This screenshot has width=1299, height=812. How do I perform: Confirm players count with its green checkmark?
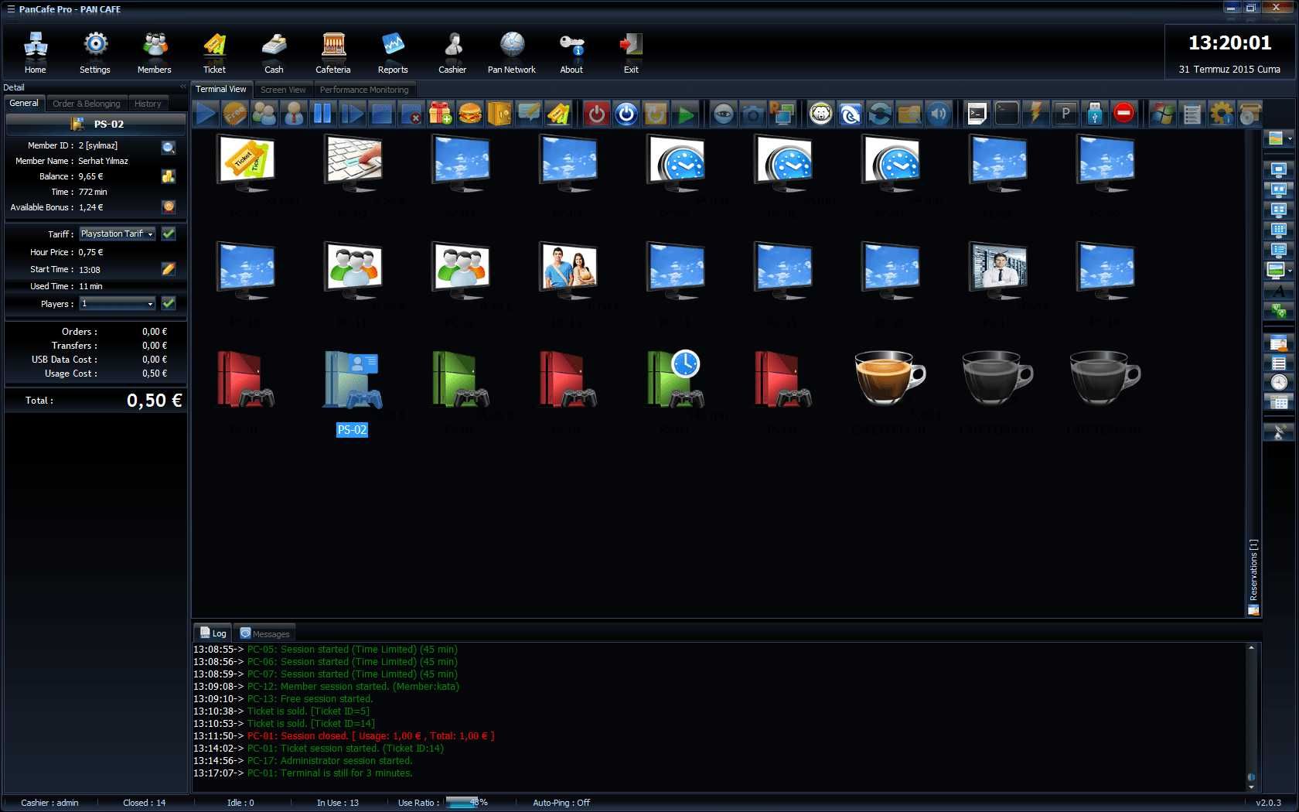169,304
